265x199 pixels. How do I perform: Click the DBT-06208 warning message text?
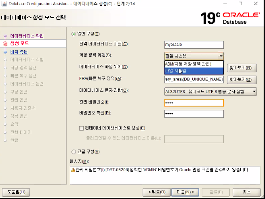[162, 170]
